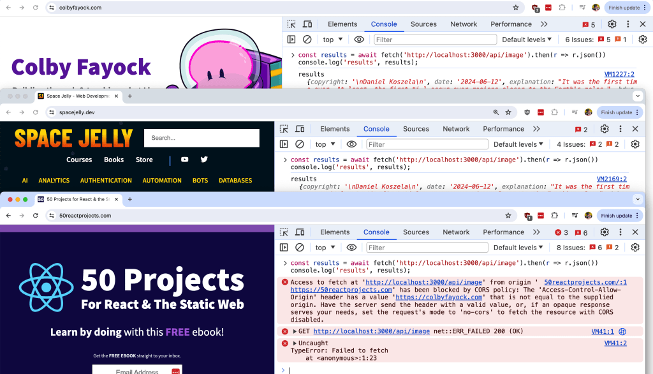Screen dimensions: 653x374
Task: Zoom magnifier icon in spacejelly.dev address bar
Action: tap(495, 112)
